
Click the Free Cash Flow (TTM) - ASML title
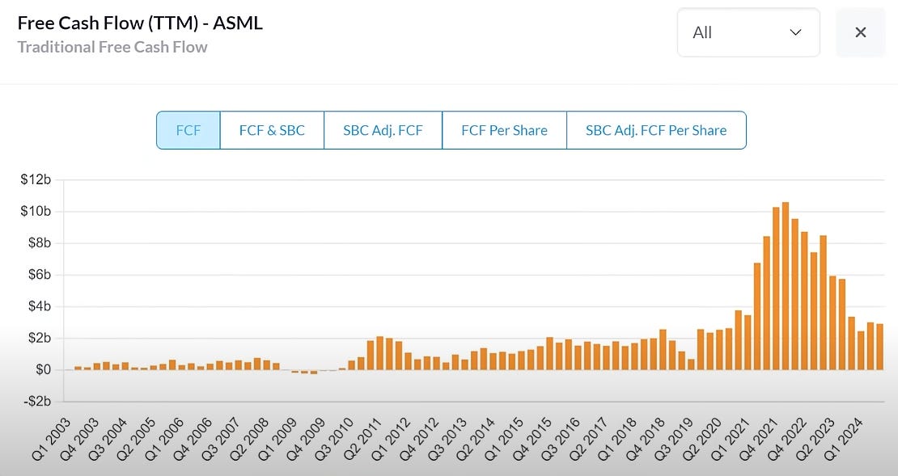tap(141, 23)
